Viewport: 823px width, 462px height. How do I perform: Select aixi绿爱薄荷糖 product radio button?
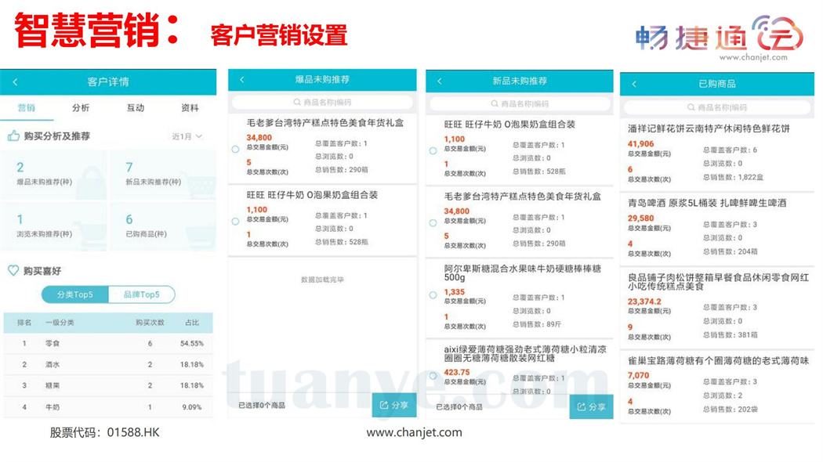point(433,376)
